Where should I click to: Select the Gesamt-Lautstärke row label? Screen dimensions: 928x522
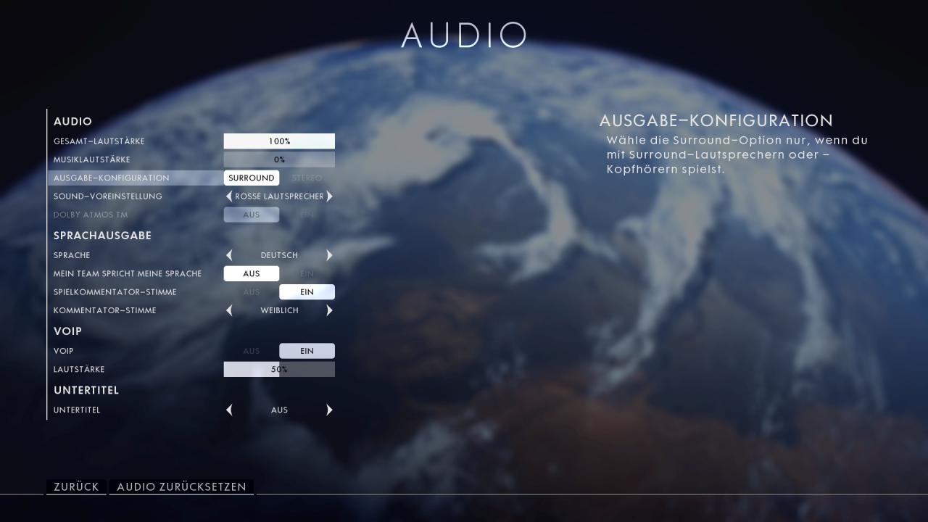coord(99,141)
